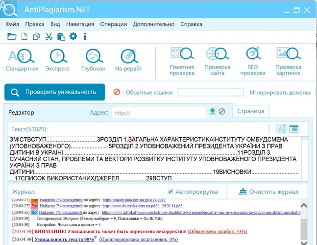Click the AntiPlagiarism.NET logo icon

tap(9, 9)
